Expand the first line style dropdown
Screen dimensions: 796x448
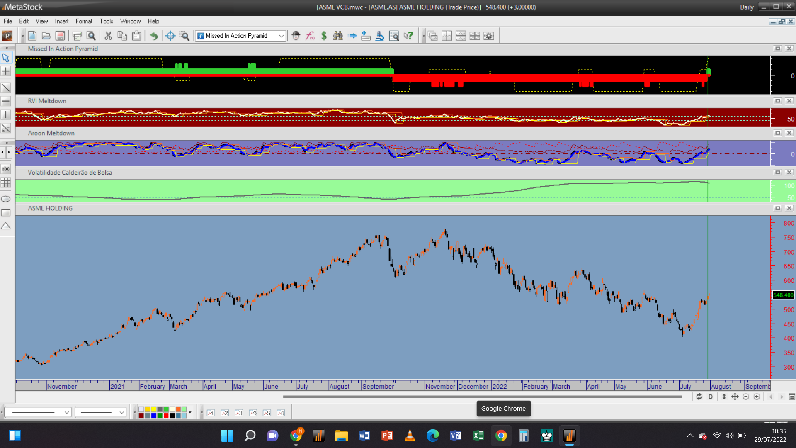click(x=66, y=412)
